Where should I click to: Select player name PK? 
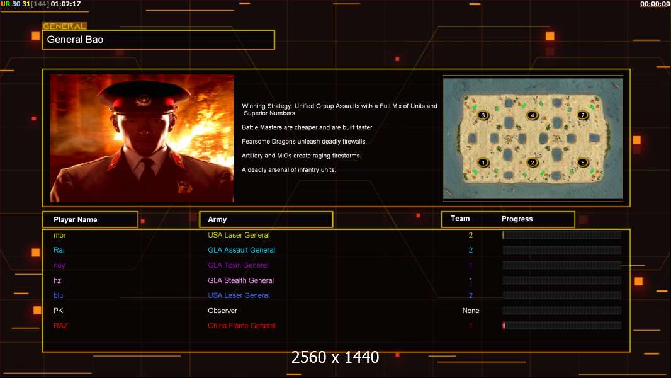tap(58, 311)
